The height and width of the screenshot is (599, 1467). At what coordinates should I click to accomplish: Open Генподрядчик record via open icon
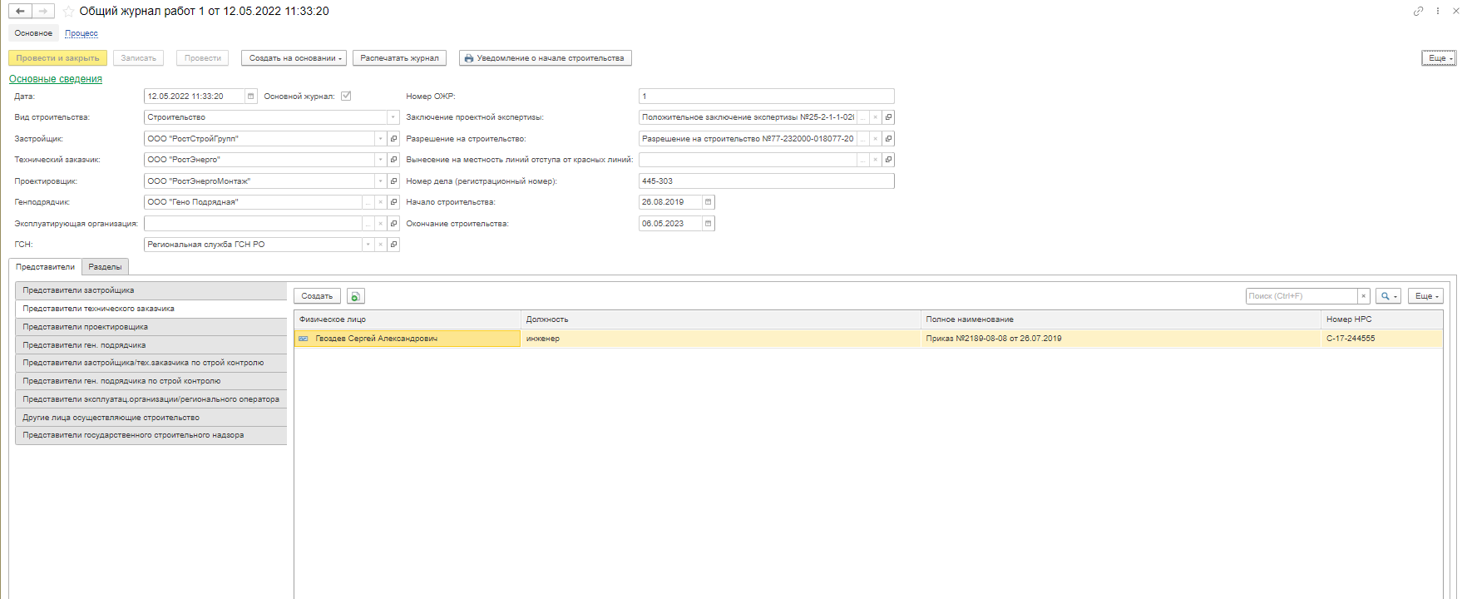click(x=393, y=202)
